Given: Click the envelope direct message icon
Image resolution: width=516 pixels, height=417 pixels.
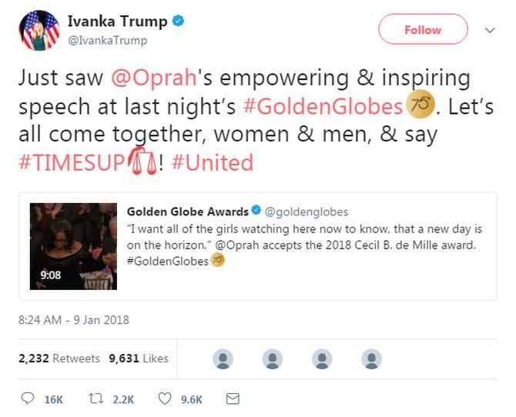Looking at the screenshot, I should coord(233,399).
